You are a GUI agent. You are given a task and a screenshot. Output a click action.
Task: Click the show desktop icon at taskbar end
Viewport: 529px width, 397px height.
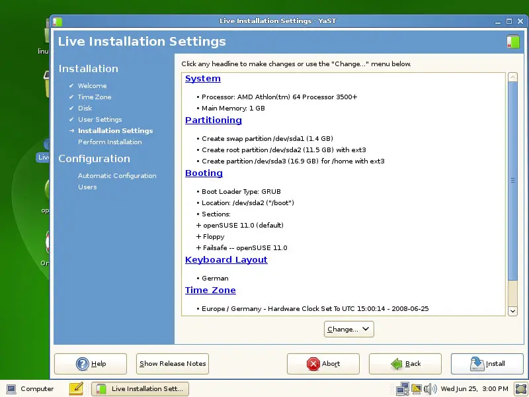[521, 389]
